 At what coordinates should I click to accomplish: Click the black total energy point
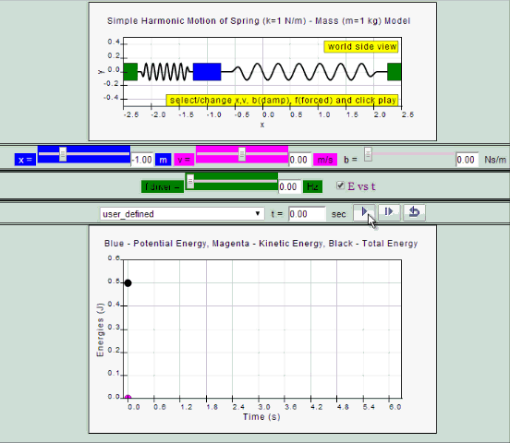[x=127, y=283]
